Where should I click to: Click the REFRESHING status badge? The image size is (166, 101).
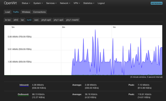pos(157,3)
